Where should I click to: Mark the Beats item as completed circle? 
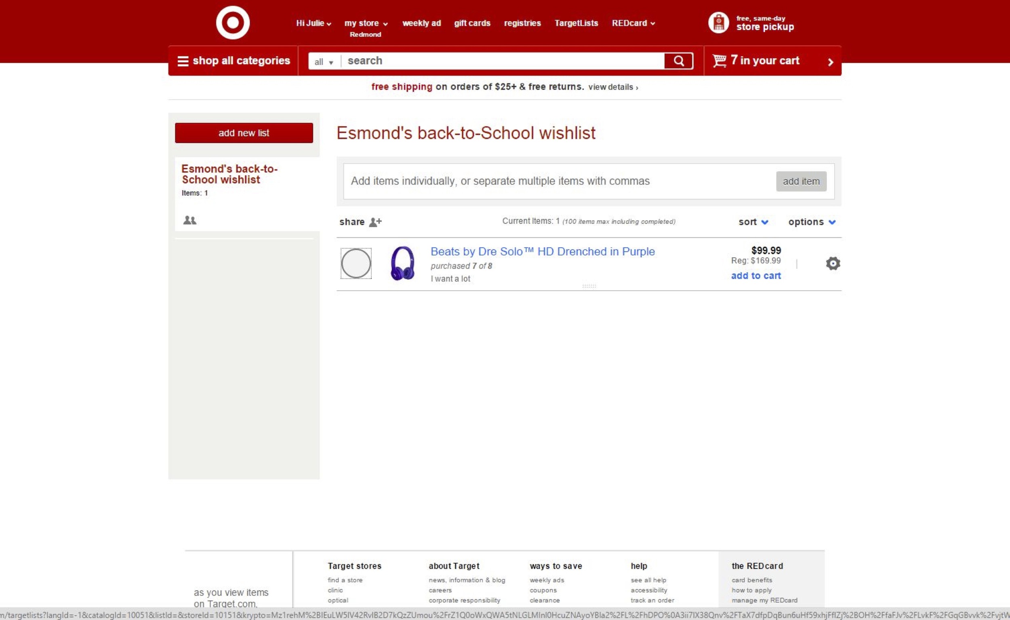click(x=356, y=263)
